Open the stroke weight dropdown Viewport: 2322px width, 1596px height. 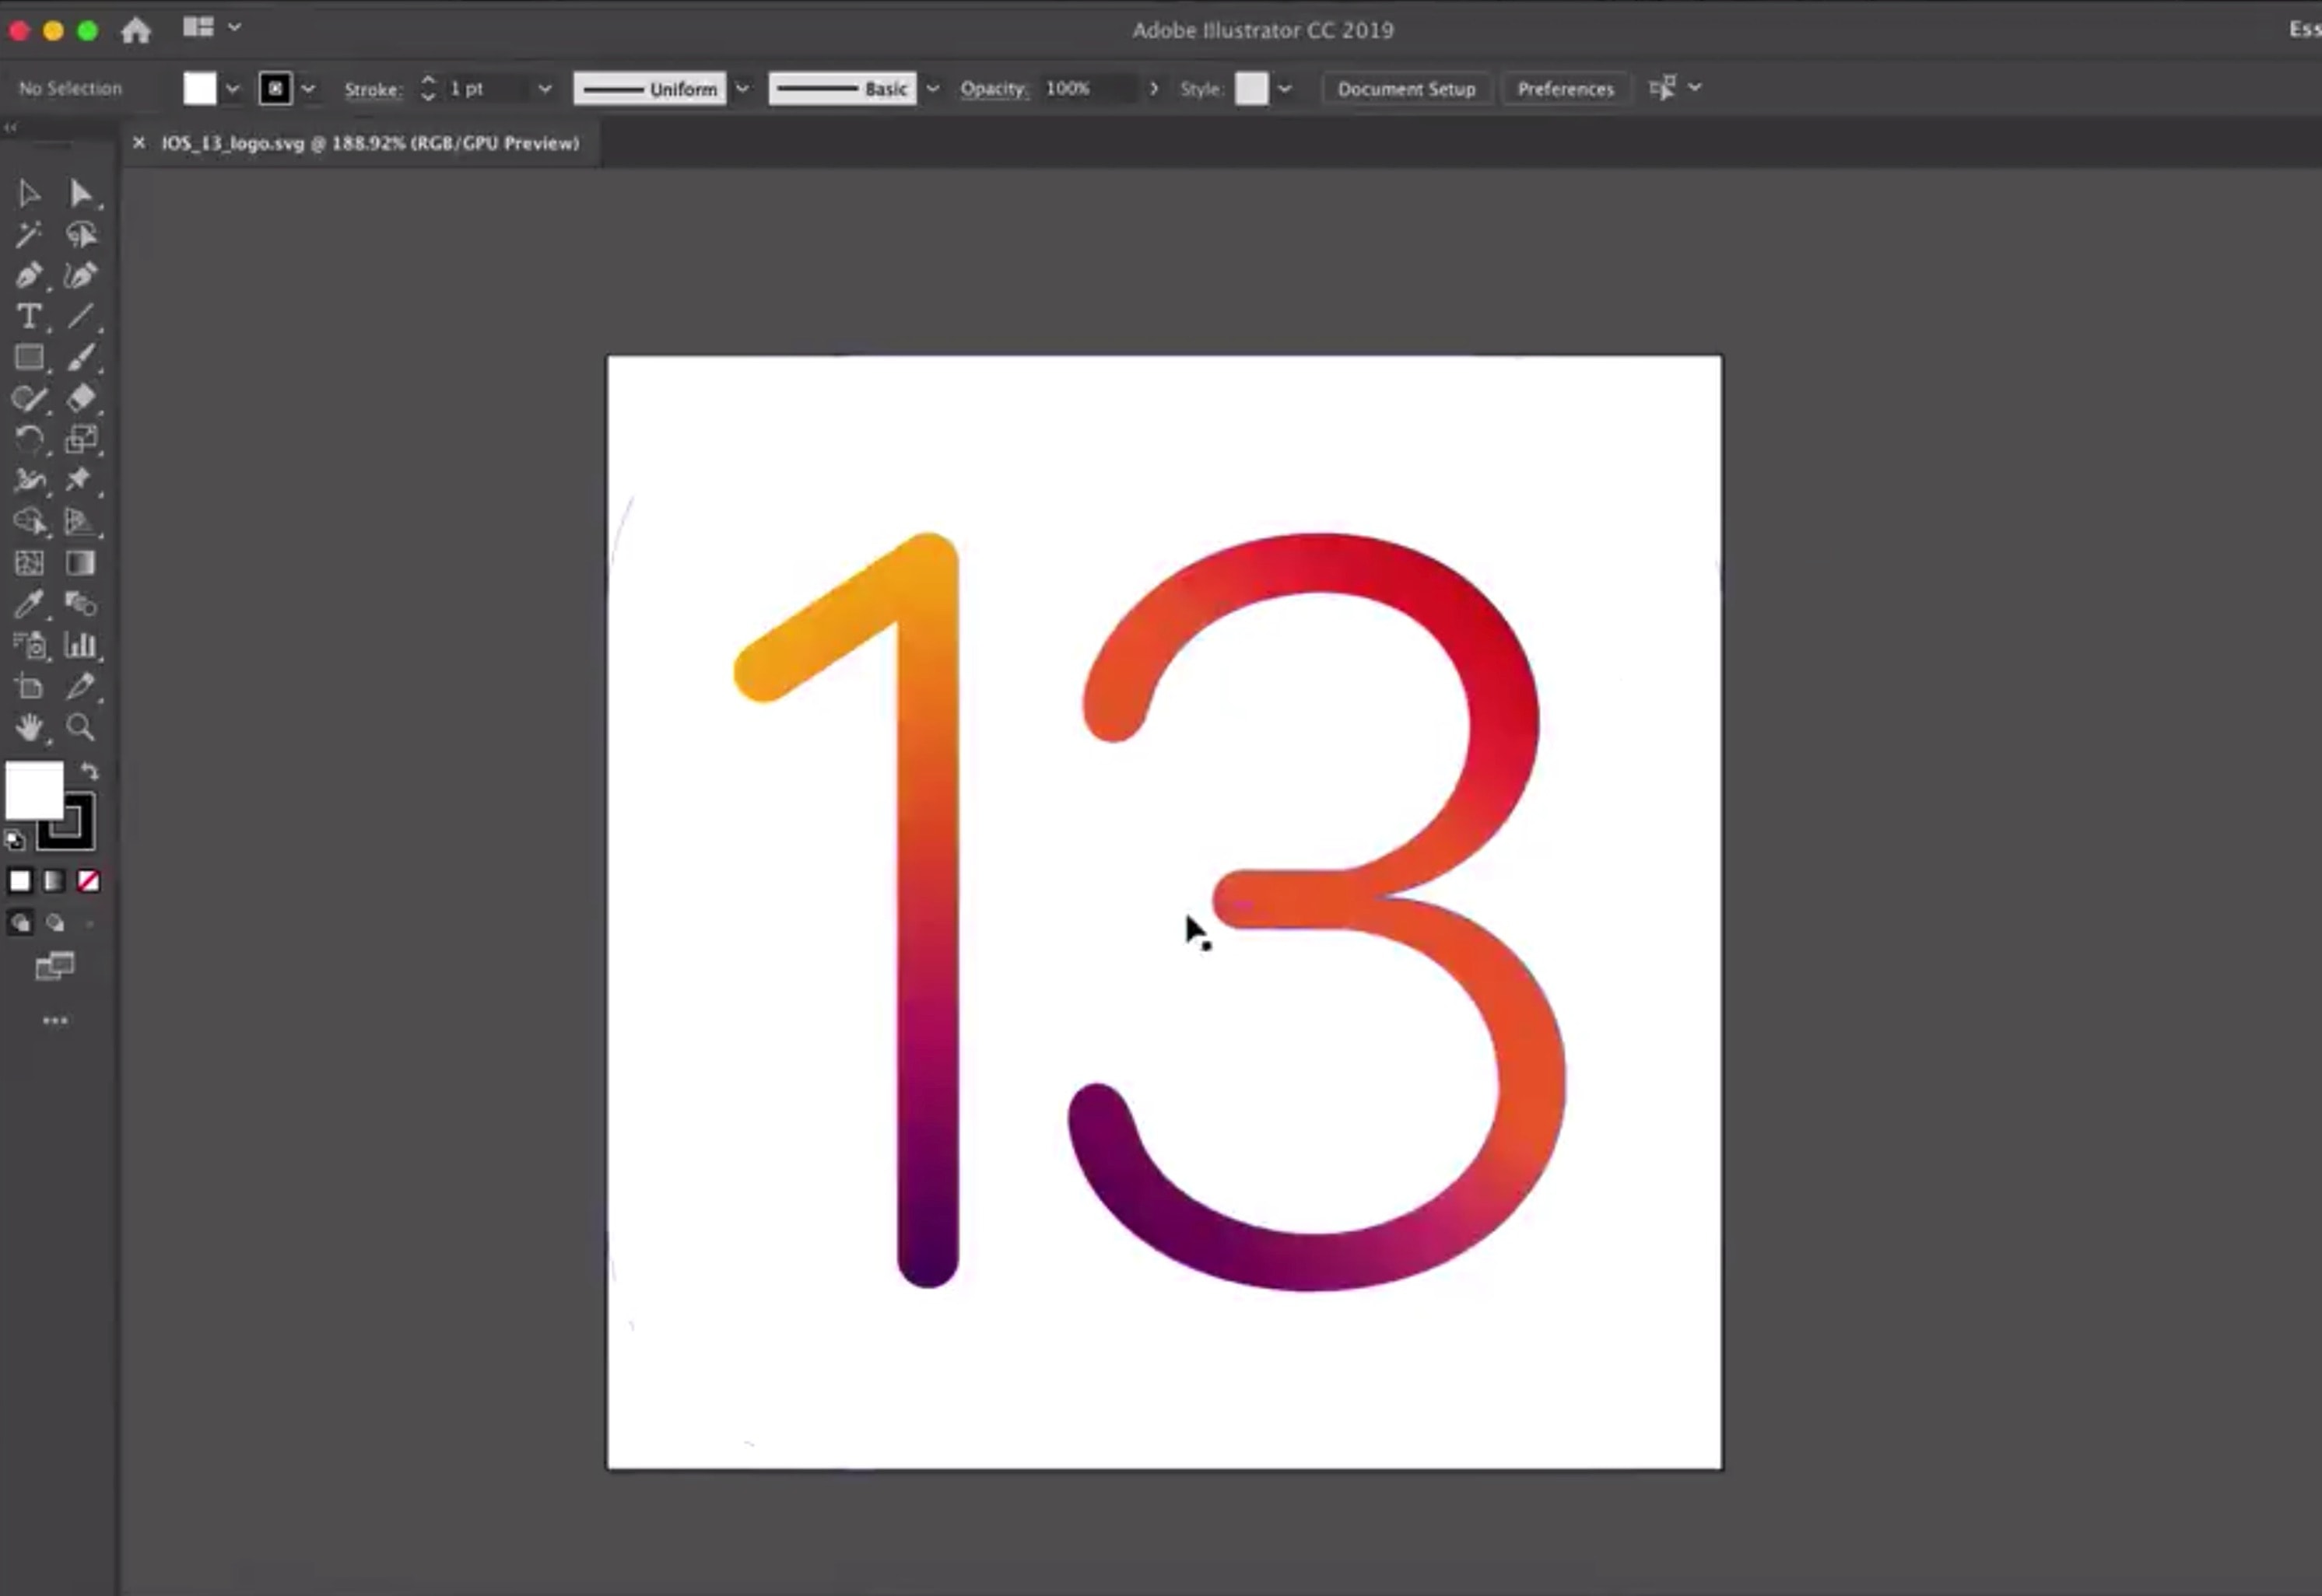pyautogui.click(x=544, y=88)
